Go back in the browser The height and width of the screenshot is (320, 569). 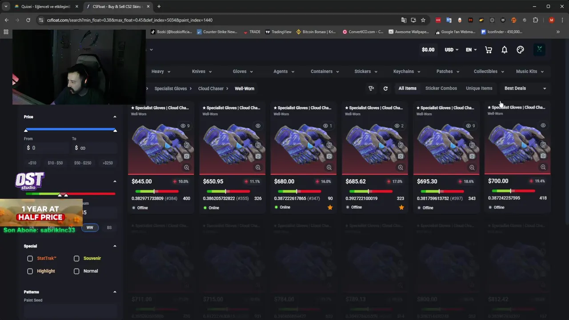tap(7, 20)
